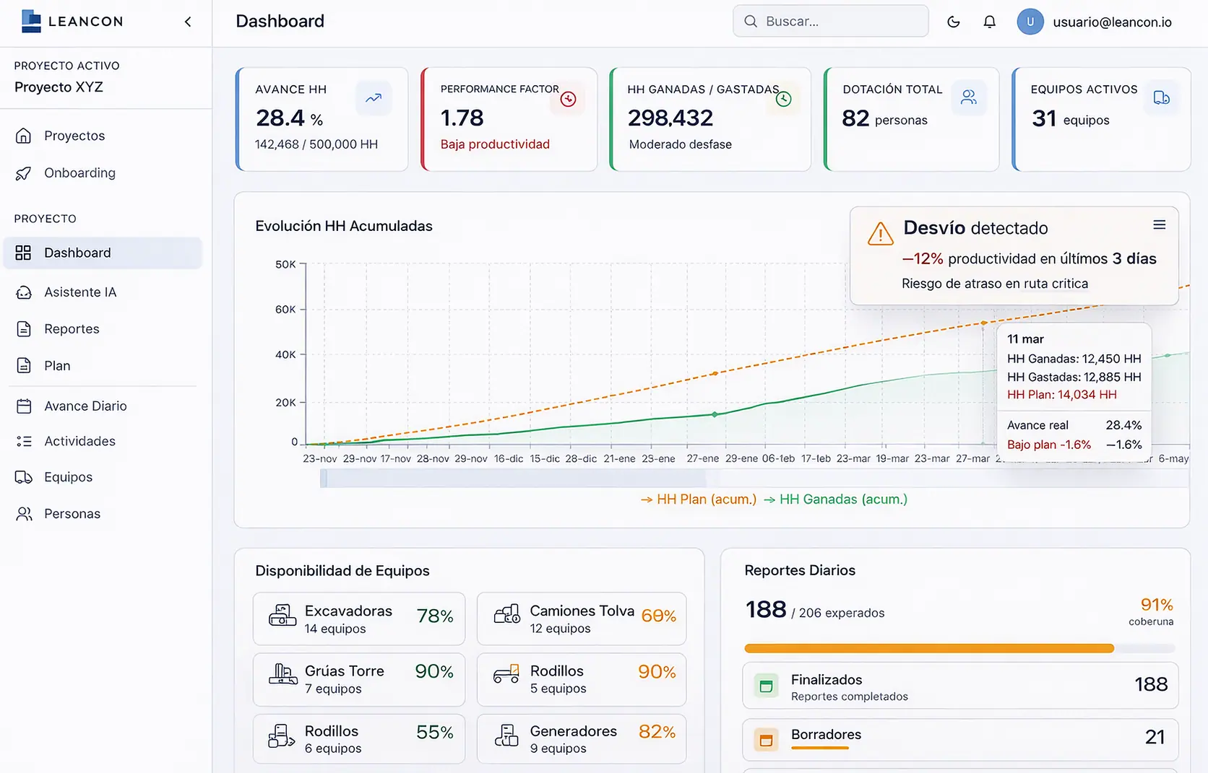The image size is (1208, 773).
Task: Open the Rodillos 6 equipos card
Action: [x=359, y=738]
